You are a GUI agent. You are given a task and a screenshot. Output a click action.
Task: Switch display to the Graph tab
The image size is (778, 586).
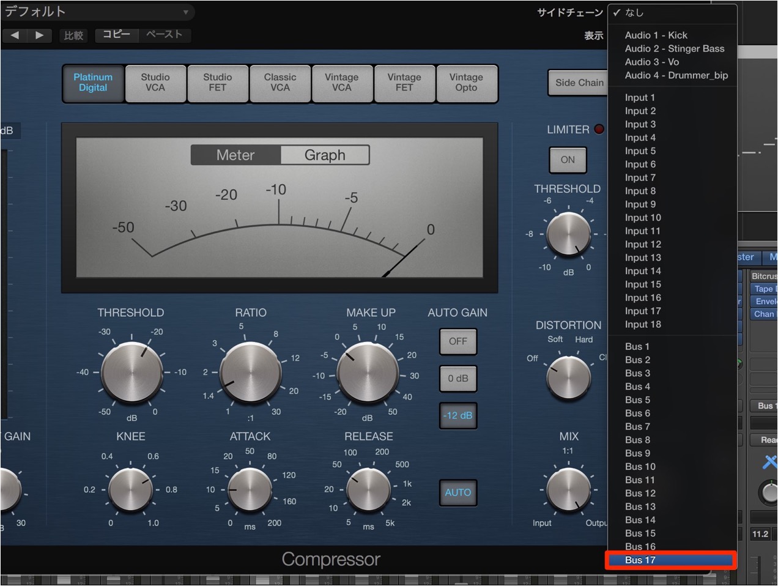point(325,155)
